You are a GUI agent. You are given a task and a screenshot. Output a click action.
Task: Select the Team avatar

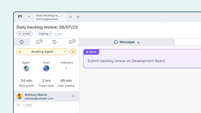point(46,68)
